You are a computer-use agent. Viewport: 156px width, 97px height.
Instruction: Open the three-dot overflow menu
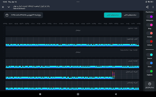pos(153,7)
